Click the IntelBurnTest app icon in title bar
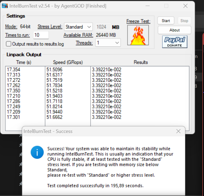The image size is (204, 196). (5, 6)
